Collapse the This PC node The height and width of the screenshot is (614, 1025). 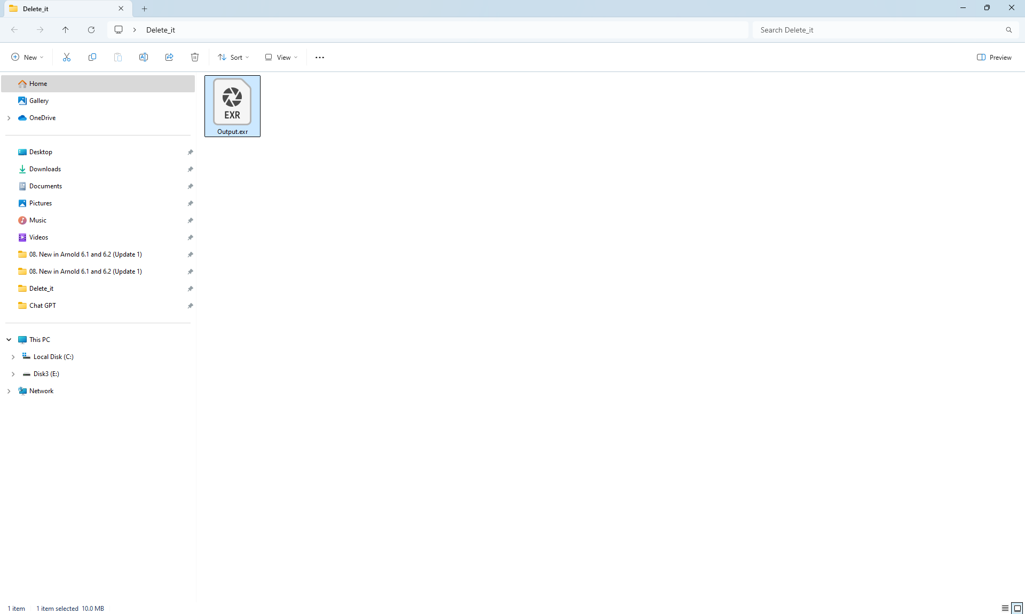click(x=9, y=340)
